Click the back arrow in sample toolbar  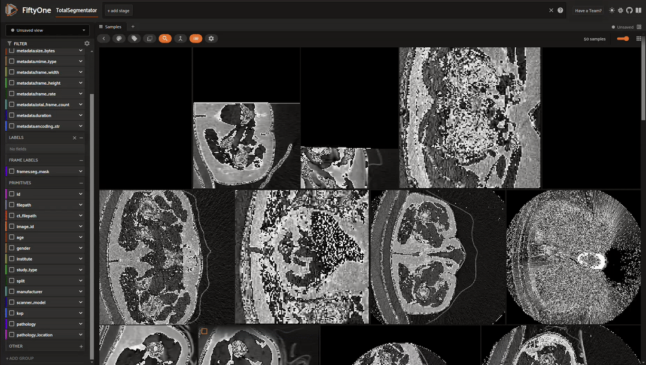pos(103,38)
